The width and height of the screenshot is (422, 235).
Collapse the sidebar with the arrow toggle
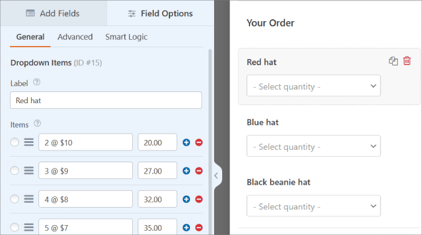[217, 176]
